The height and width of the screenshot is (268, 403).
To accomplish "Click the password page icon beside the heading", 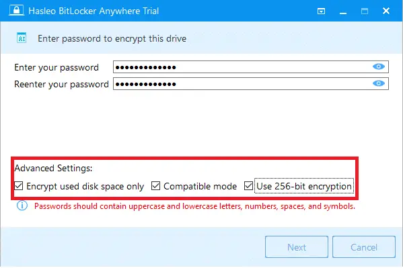I will click(x=22, y=38).
